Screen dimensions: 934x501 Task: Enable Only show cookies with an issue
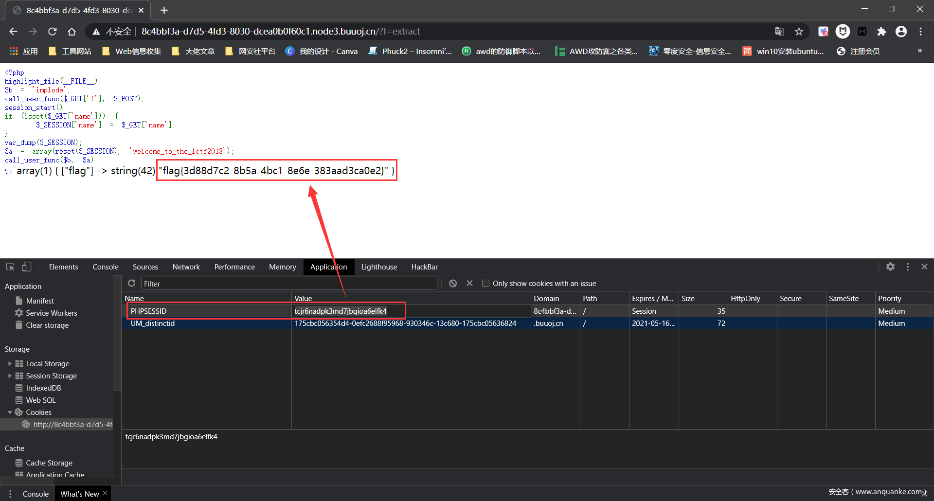coord(485,284)
